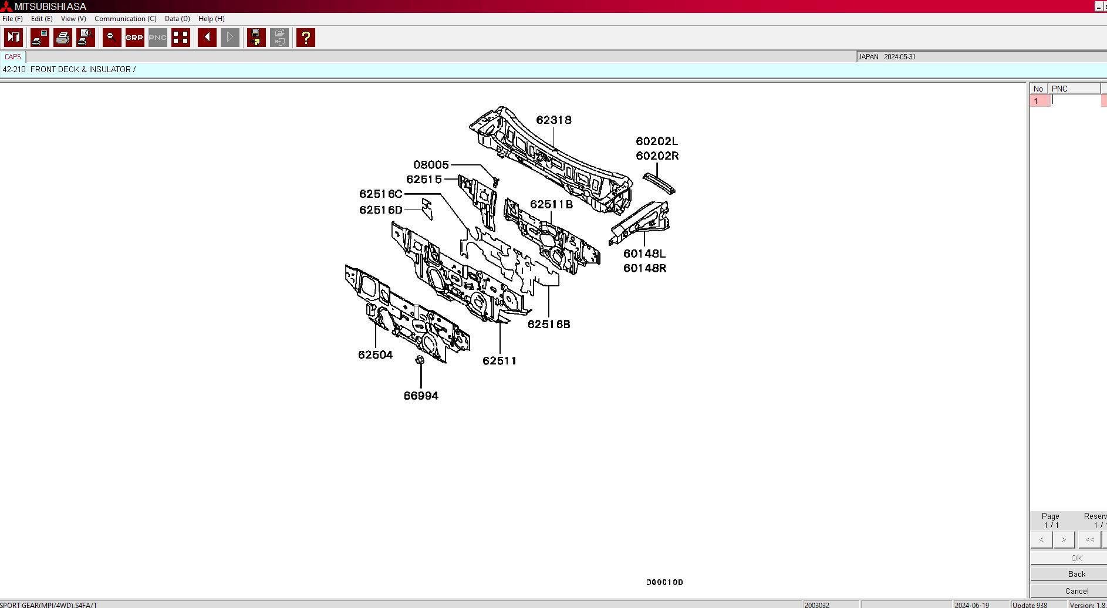Select part label 60148R
This screenshot has height=608, width=1107.
point(644,268)
